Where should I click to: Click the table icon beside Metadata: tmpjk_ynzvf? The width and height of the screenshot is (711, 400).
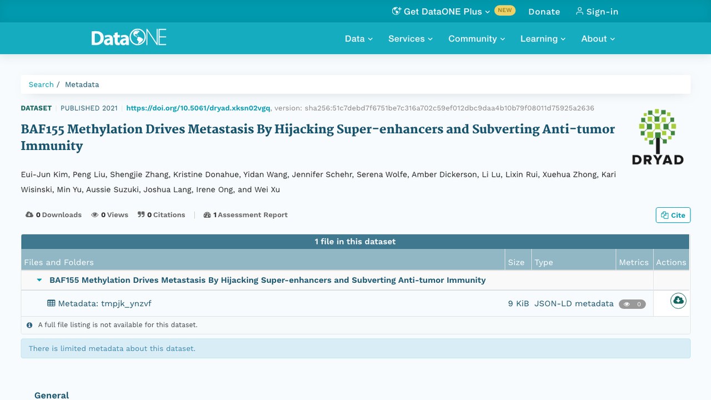[x=51, y=303]
